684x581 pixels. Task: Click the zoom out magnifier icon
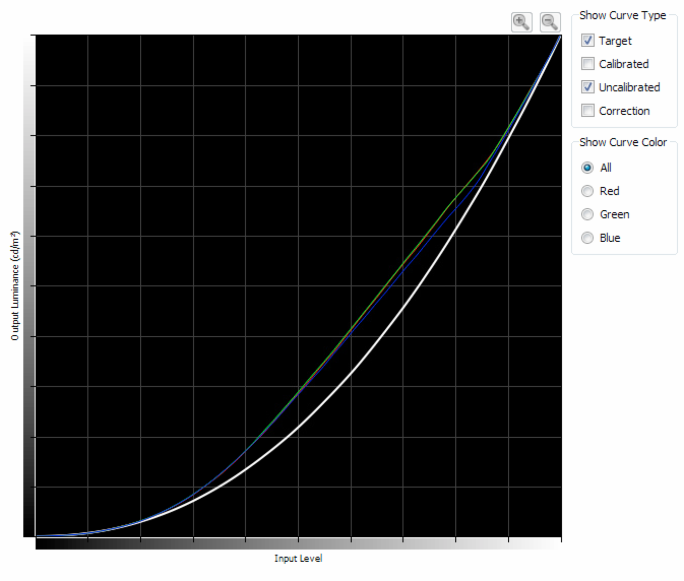(x=550, y=22)
